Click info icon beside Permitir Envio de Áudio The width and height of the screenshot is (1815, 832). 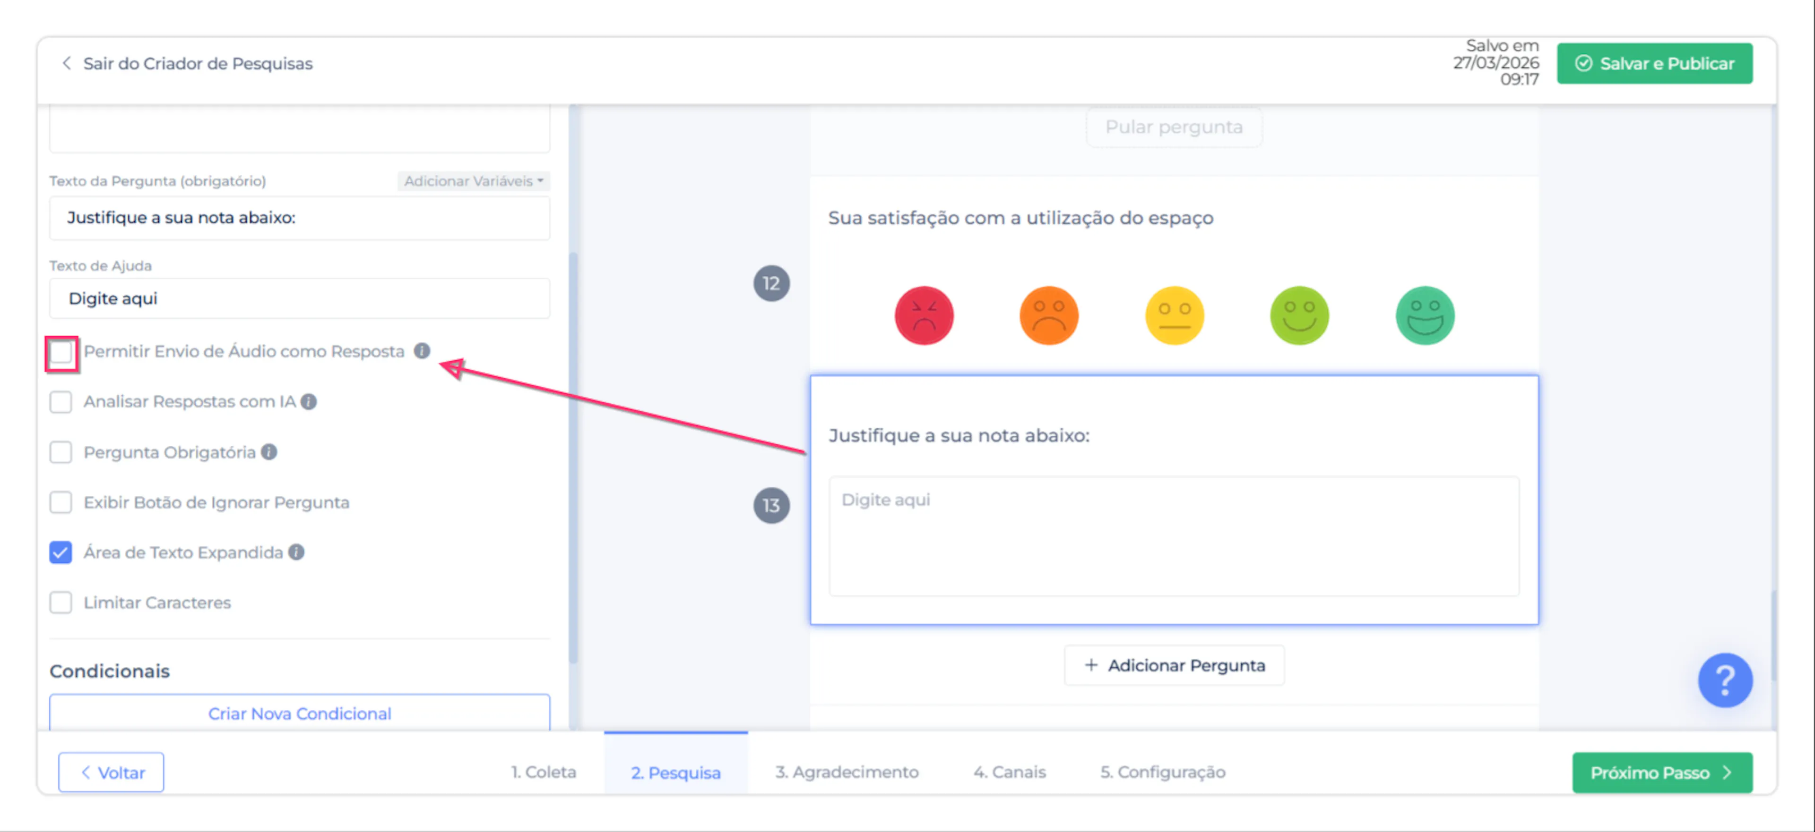click(x=421, y=350)
